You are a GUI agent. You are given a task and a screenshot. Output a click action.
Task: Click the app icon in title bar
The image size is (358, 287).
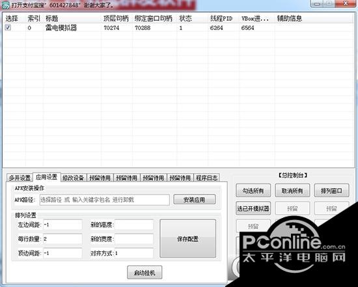pos(5,5)
